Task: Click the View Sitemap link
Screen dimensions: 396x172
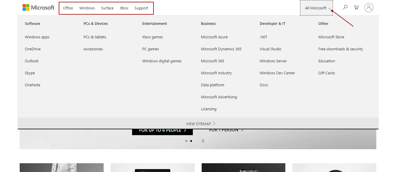Action: [x=201, y=124]
